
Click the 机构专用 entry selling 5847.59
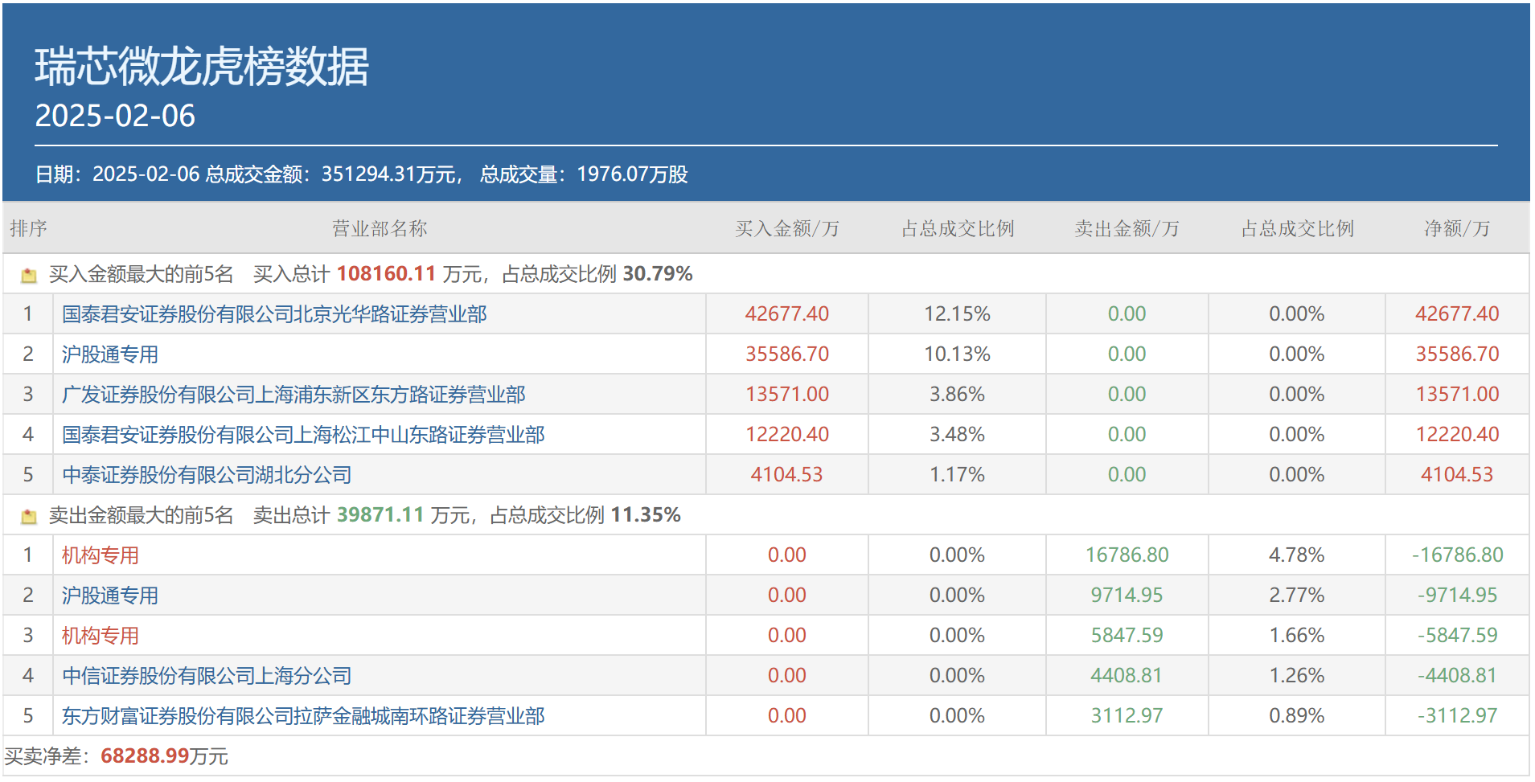(x=101, y=636)
